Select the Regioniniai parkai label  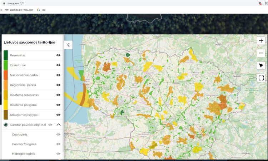coord(23,85)
